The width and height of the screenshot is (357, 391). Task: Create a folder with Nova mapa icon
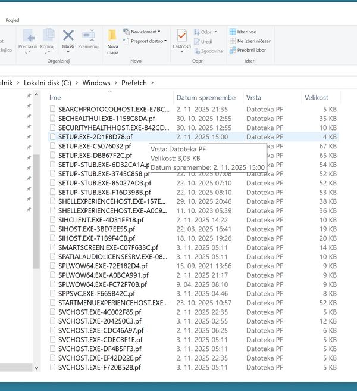pyautogui.click(x=112, y=36)
